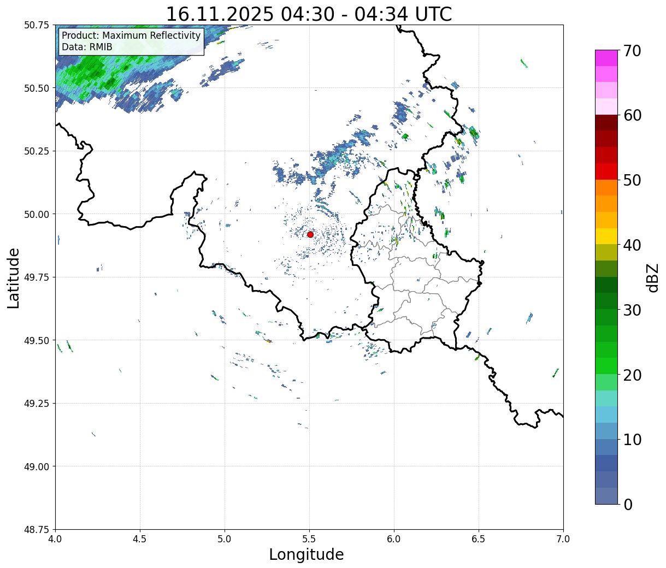Click the colorbar tick label 40
The image size is (666, 568).
pyautogui.click(x=632, y=245)
